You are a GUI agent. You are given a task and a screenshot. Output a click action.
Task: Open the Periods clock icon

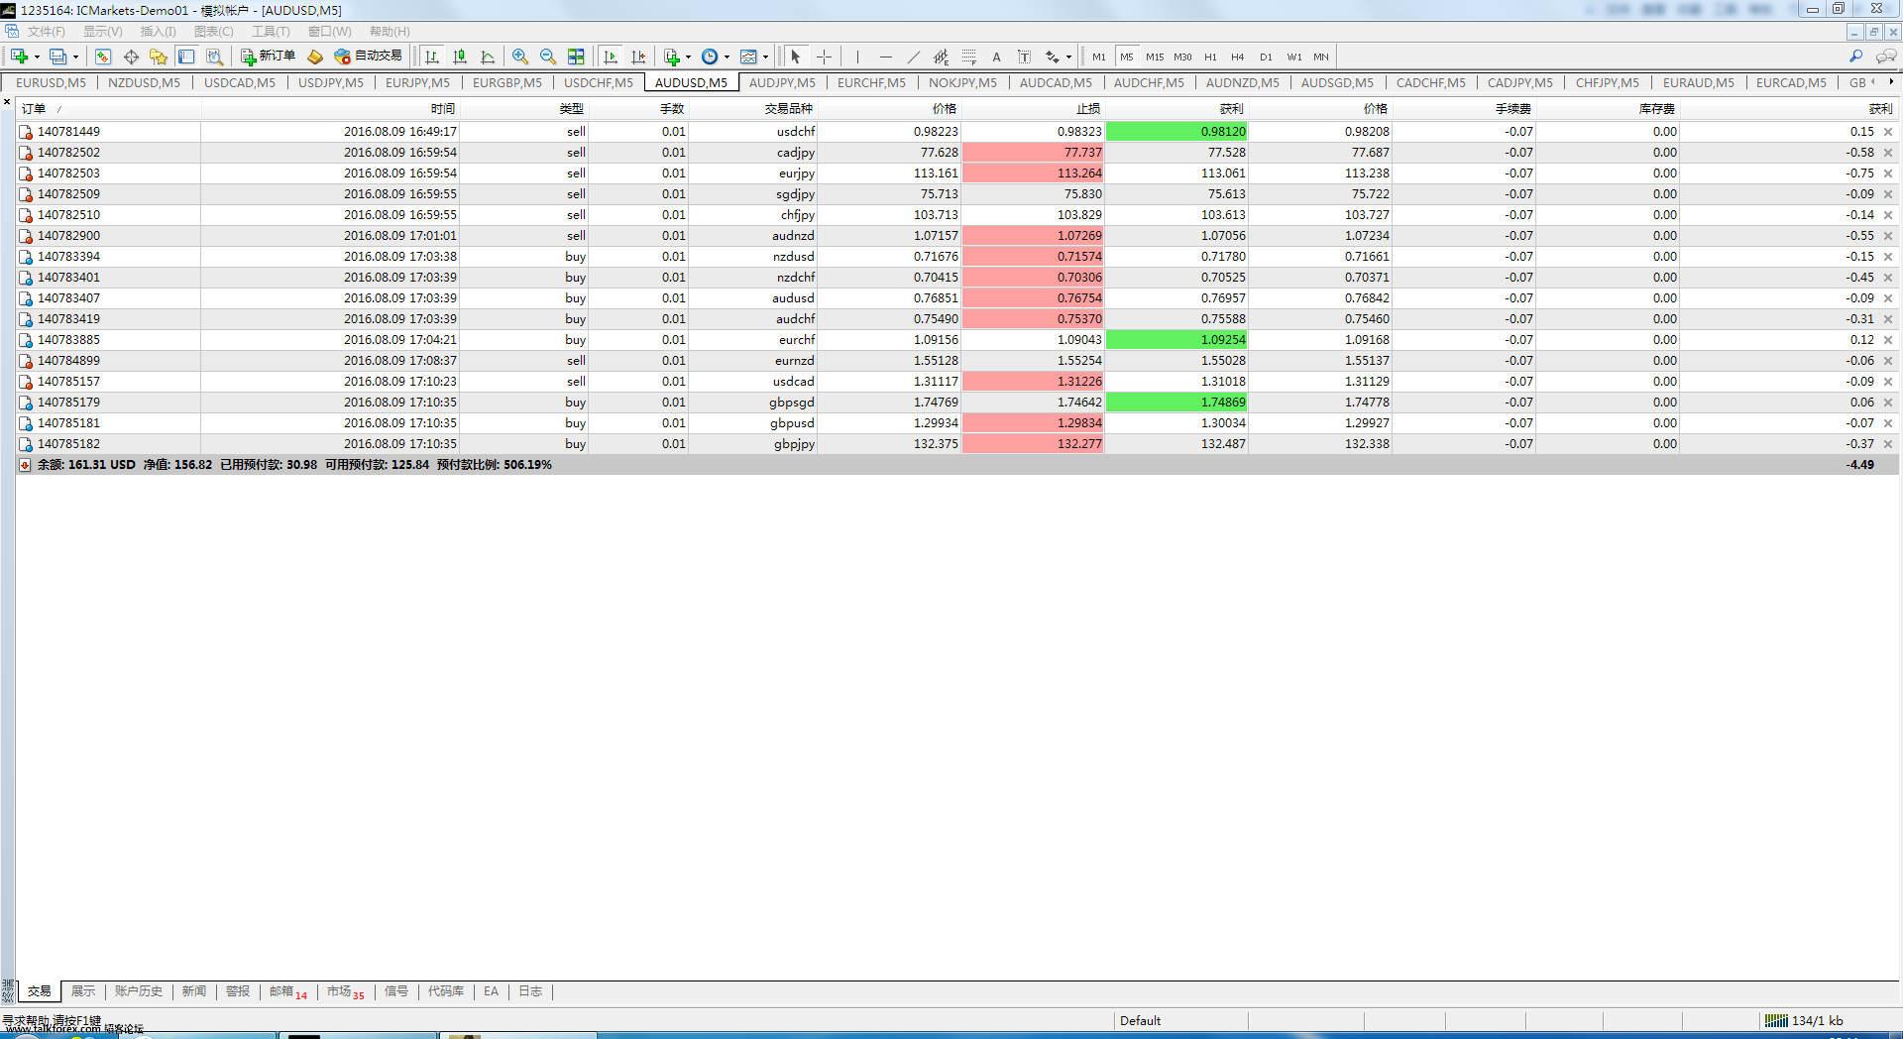[710, 57]
